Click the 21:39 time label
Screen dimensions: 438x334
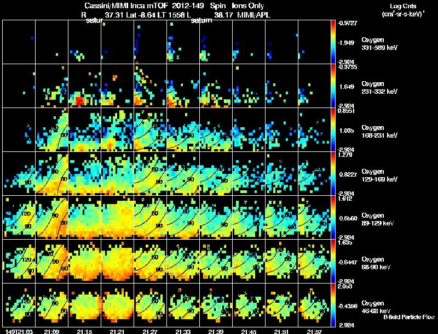[216, 331]
